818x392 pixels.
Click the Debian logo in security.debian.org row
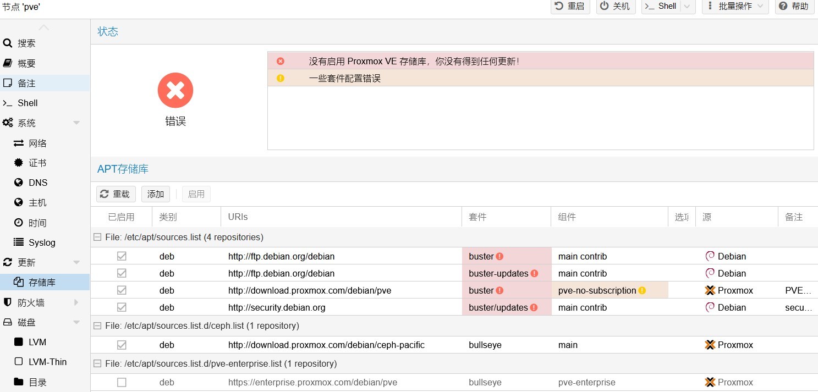pos(710,307)
